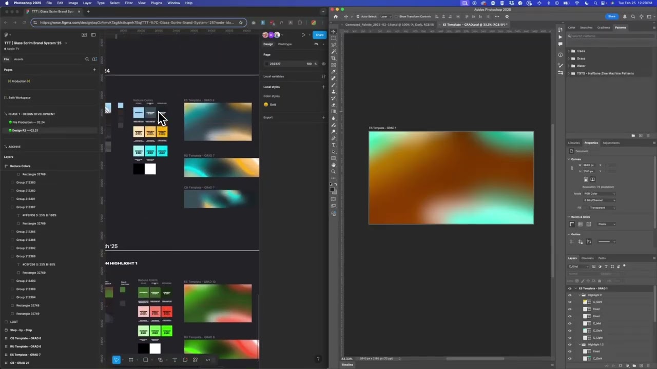Open the Plugins menu in menu bar
The height and width of the screenshot is (369, 657).
point(157,3)
